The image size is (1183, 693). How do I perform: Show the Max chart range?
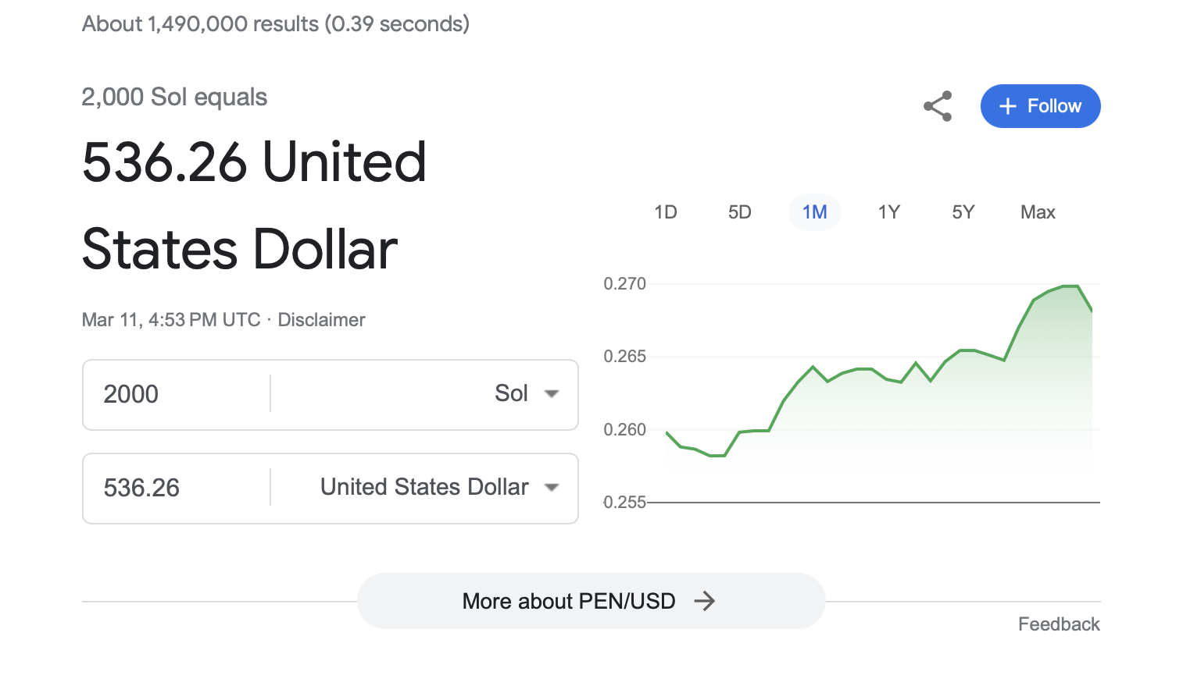point(1038,212)
